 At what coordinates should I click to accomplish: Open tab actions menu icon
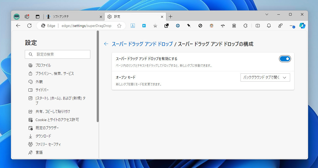[38, 16]
